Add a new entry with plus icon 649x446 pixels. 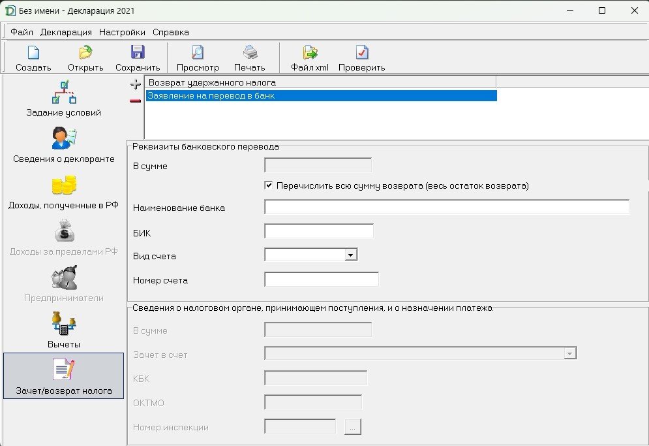(x=136, y=84)
